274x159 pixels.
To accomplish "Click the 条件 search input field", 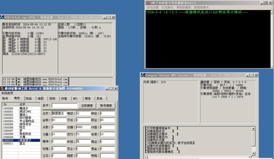I will coord(65,106).
